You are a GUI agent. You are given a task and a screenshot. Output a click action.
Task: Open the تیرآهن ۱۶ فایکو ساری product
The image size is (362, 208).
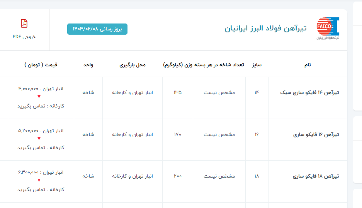[x=316, y=134]
